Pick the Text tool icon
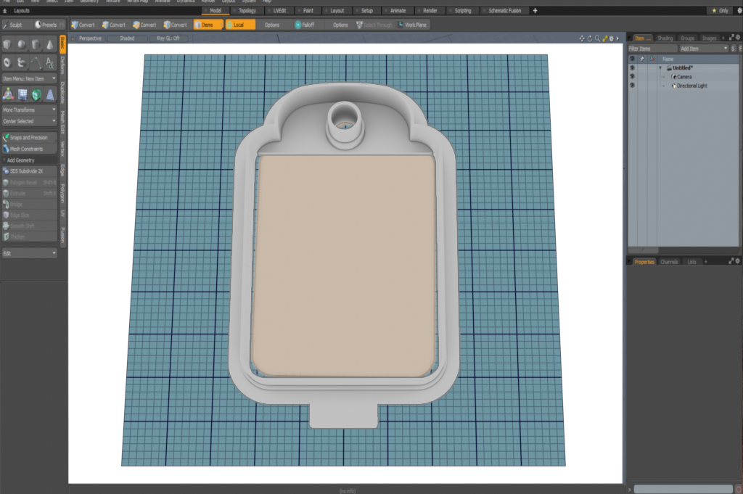This screenshot has height=494, width=743. pos(49,62)
